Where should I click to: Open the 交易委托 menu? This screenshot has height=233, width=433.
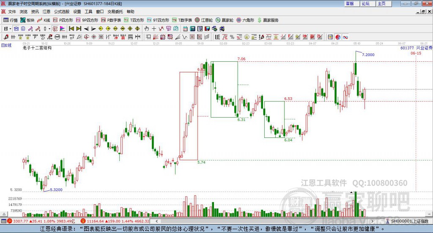pos(115,11)
